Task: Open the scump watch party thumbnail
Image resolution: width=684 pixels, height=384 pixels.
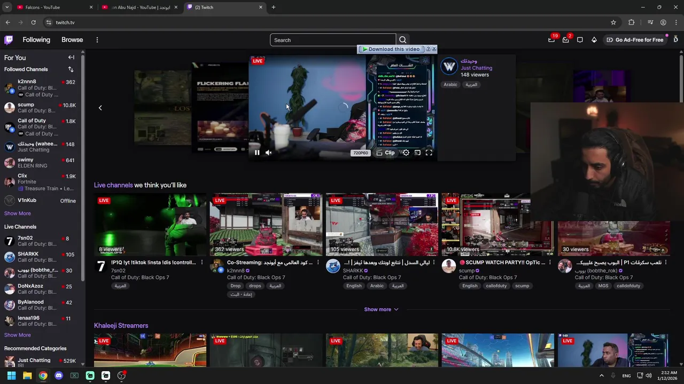Action: [x=498, y=225]
